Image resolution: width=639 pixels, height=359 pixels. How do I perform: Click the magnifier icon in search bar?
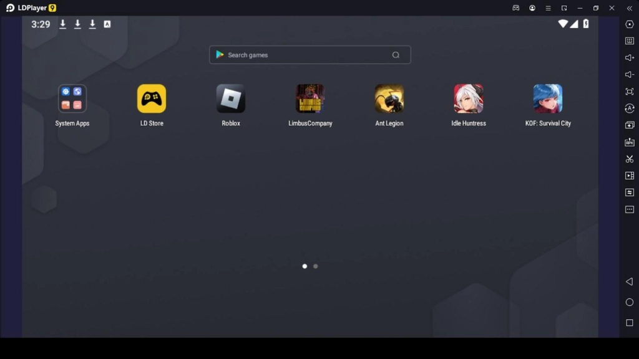(396, 55)
